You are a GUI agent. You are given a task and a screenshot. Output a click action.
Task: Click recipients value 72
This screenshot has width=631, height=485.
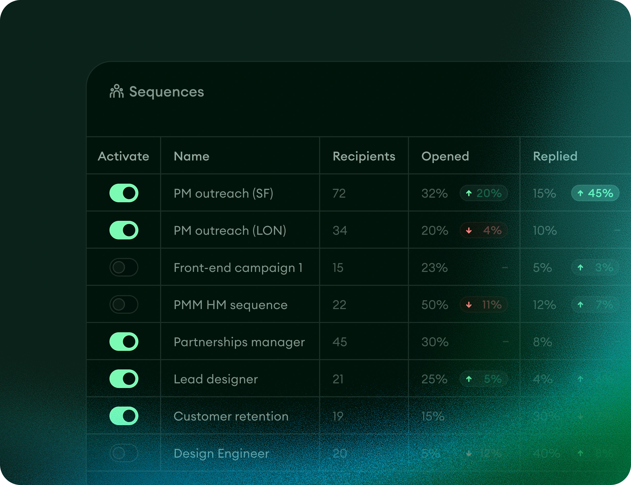pyautogui.click(x=339, y=193)
